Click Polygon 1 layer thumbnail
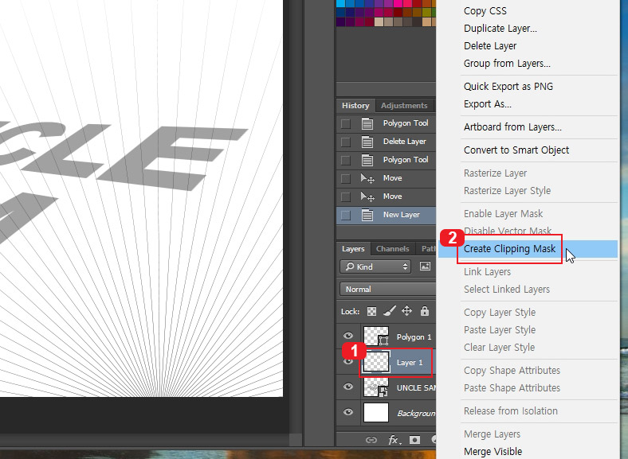The height and width of the screenshot is (459, 628). (375, 336)
